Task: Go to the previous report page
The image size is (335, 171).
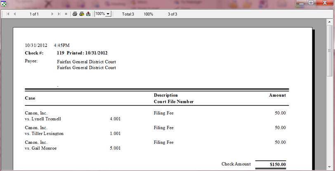Action: click(15, 14)
